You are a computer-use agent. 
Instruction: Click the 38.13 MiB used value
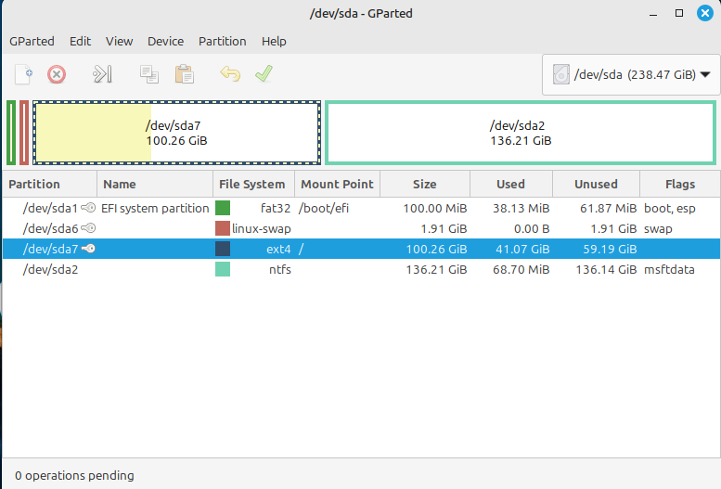coord(521,208)
